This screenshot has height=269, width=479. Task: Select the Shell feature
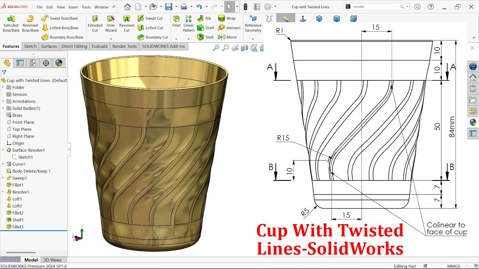(x=205, y=37)
